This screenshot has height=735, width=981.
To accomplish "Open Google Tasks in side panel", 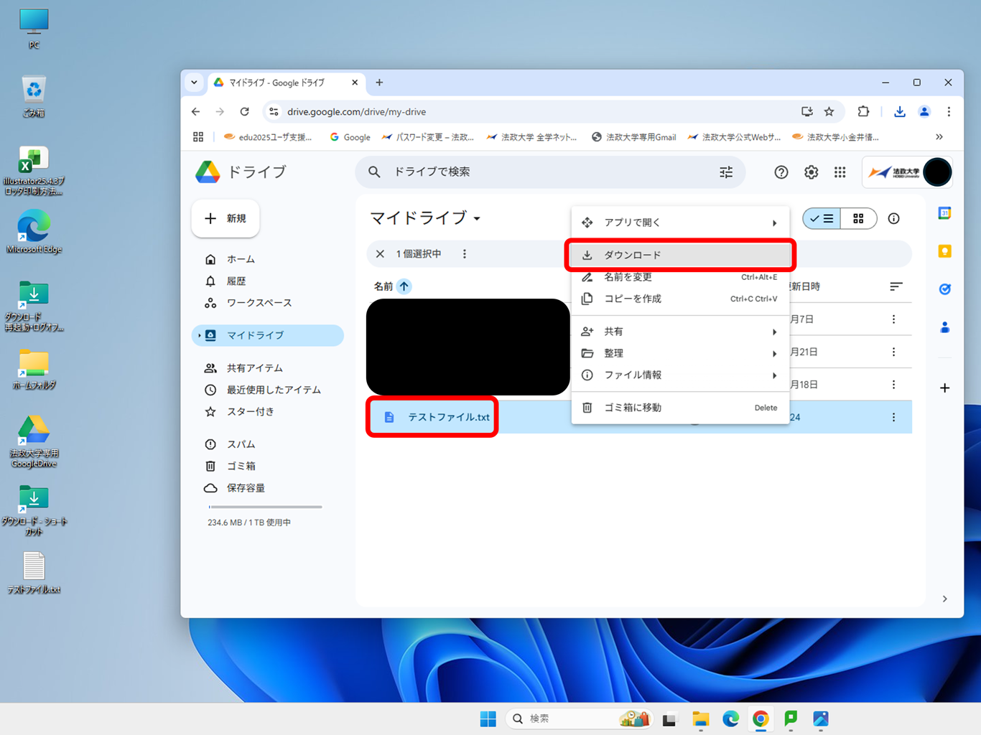I will click(x=944, y=289).
